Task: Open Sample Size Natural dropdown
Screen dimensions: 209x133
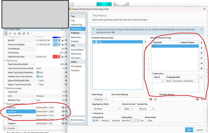Action: [x=146, y=109]
